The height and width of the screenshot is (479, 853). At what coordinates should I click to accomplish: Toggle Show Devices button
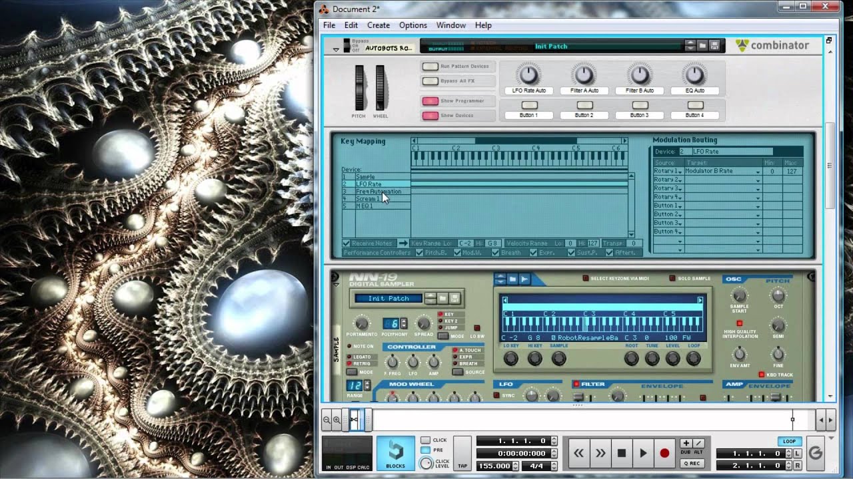430,116
